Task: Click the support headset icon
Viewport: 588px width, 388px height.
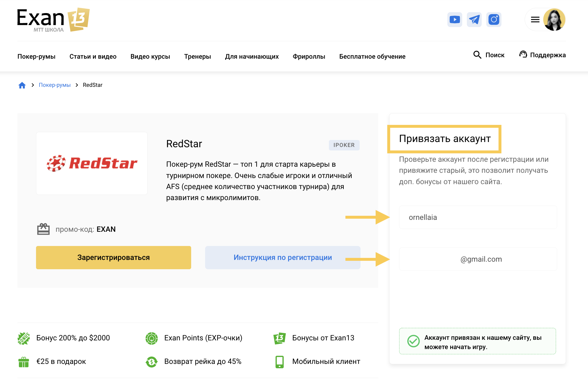Action: tap(523, 54)
